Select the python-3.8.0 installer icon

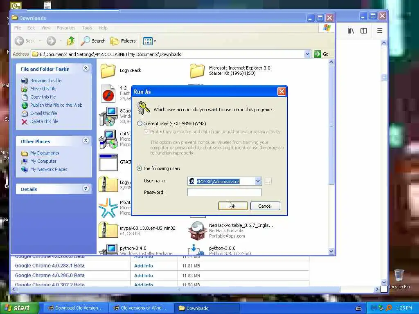click(196, 249)
